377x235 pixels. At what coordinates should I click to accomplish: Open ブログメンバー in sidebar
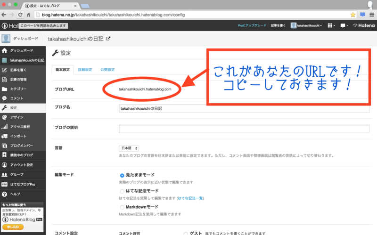[x=23, y=146]
